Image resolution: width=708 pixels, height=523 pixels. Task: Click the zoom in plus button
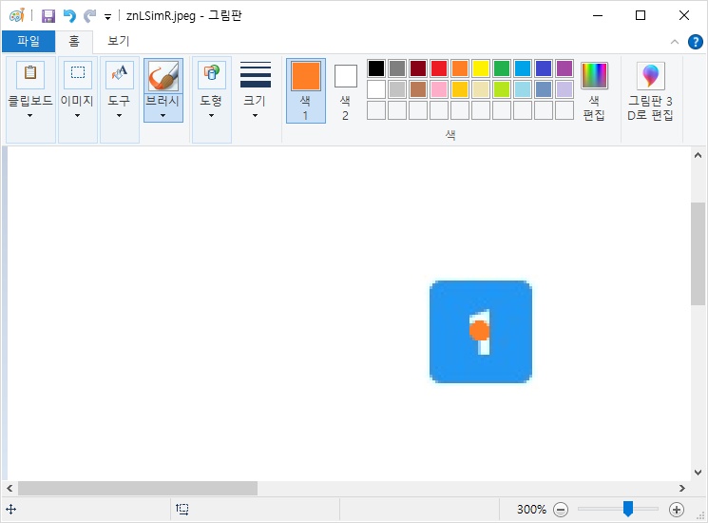pyautogui.click(x=676, y=510)
